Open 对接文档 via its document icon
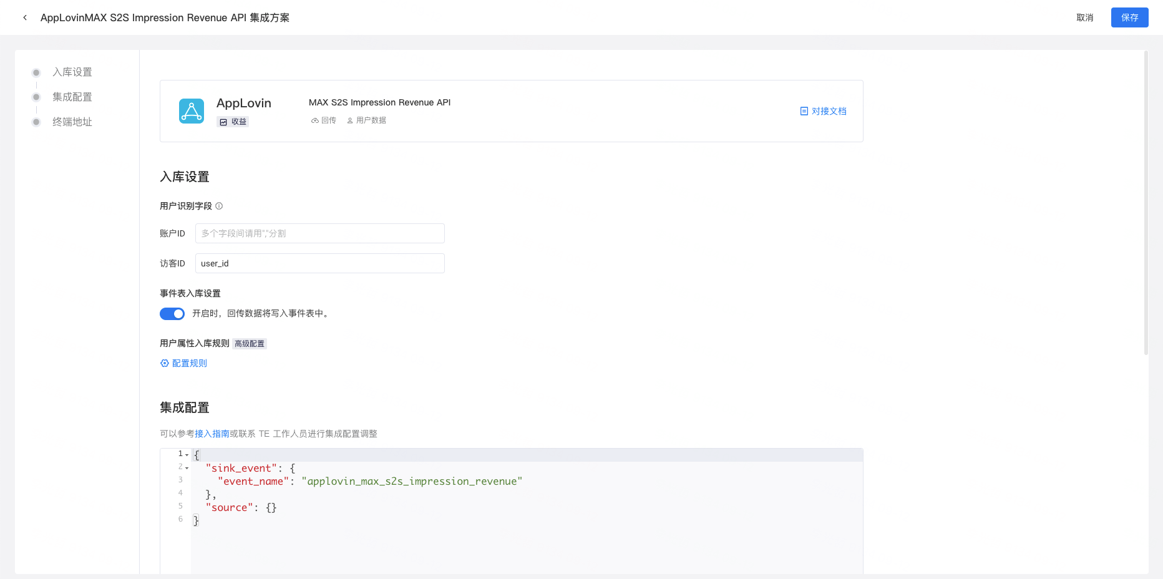Screen dimensions: 1163x579 (x=804, y=110)
